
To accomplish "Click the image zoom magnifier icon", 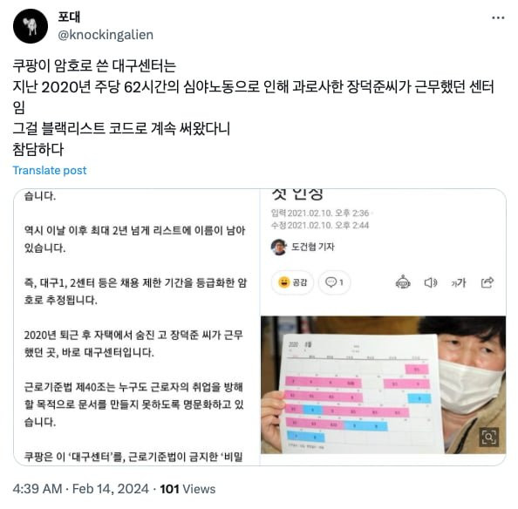I will tap(488, 437).
